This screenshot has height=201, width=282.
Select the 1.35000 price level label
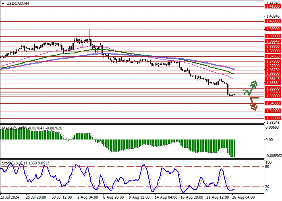point(273,96)
